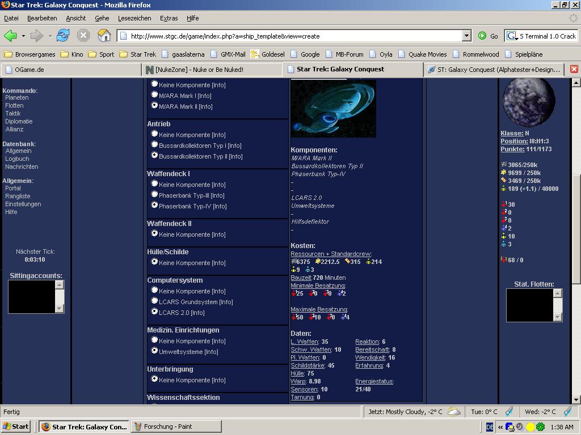Image resolution: width=581 pixels, height=435 pixels.
Task: Open the URL address bar dropdown
Action: (x=466, y=36)
